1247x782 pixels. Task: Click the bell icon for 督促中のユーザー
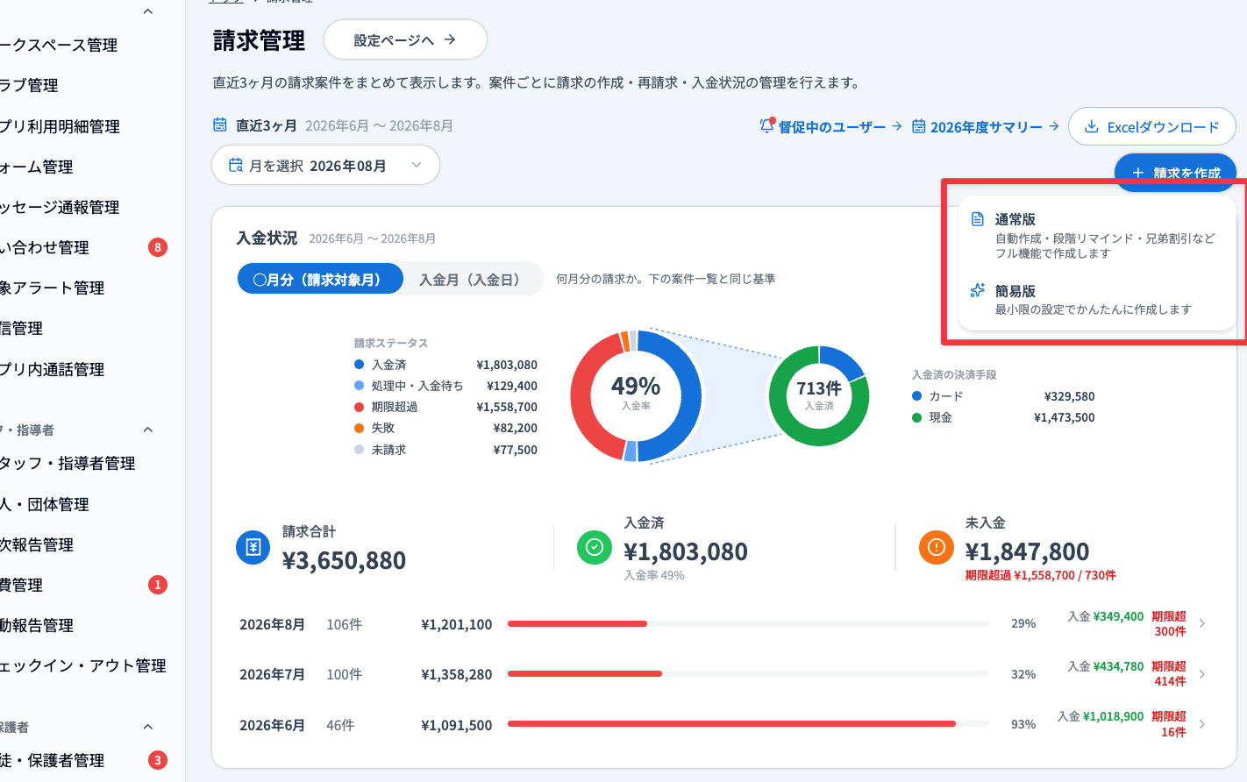(x=767, y=125)
